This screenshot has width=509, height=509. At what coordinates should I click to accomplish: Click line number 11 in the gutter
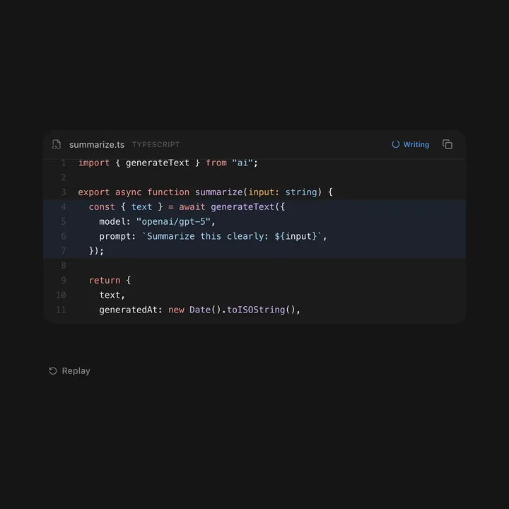[61, 310]
